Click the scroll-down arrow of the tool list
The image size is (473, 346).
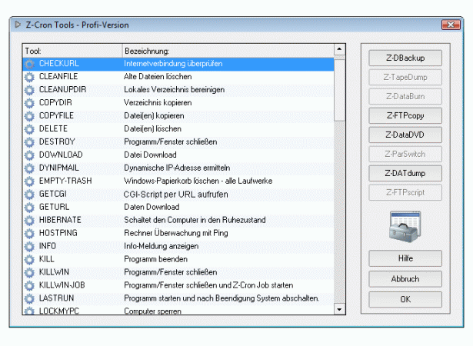[339, 309]
